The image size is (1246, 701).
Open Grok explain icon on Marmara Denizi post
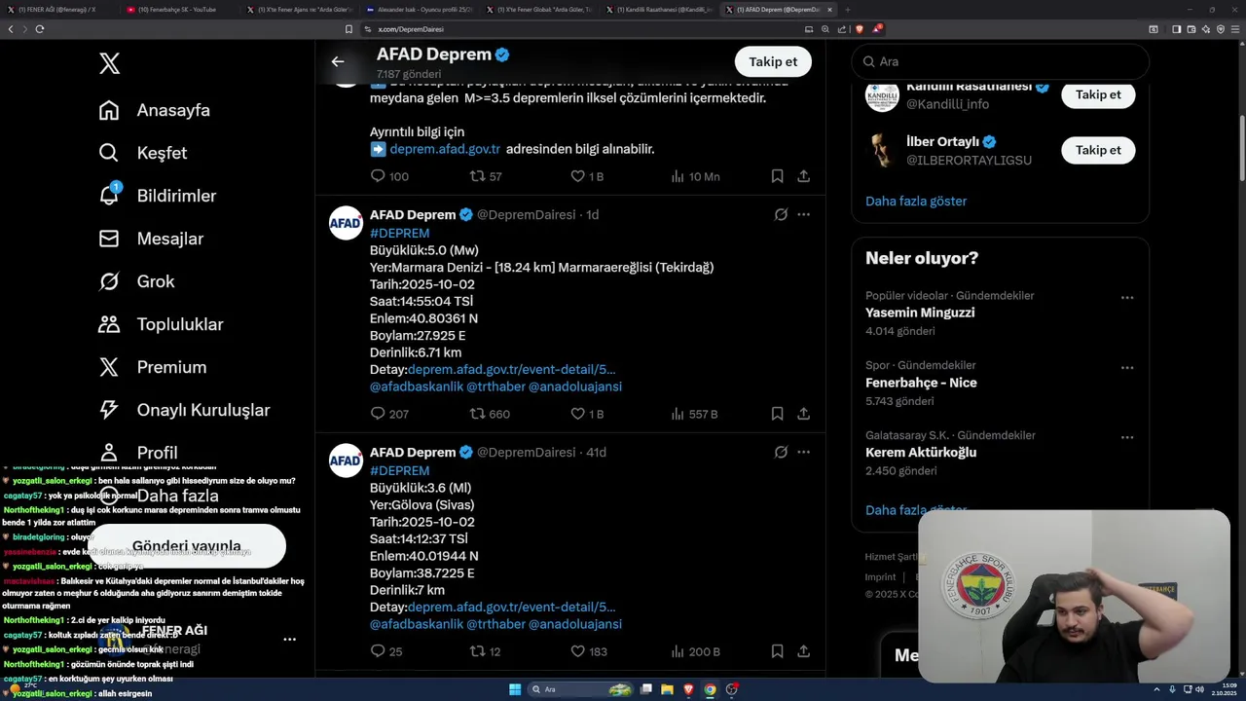(781, 214)
